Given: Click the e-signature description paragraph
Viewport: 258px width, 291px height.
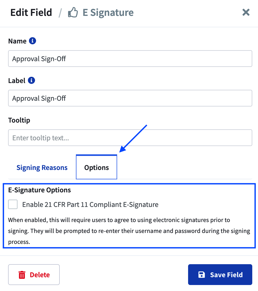Looking at the screenshot, I should pyautogui.click(x=129, y=231).
